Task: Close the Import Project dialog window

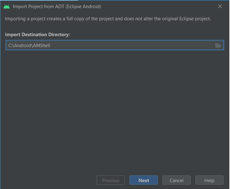Action: click(220, 6)
